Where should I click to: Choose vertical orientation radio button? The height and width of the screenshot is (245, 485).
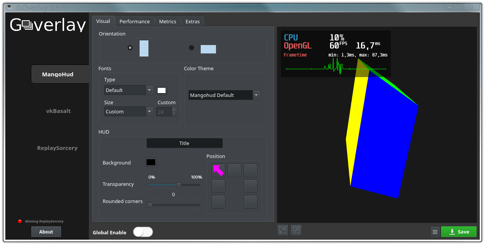(130, 48)
